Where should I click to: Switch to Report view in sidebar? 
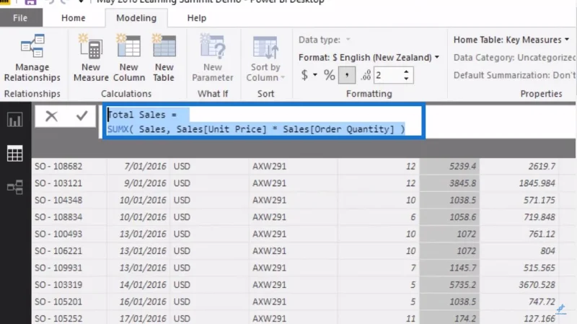click(14, 120)
